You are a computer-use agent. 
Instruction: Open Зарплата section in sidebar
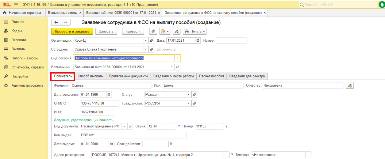[x=19, y=40]
